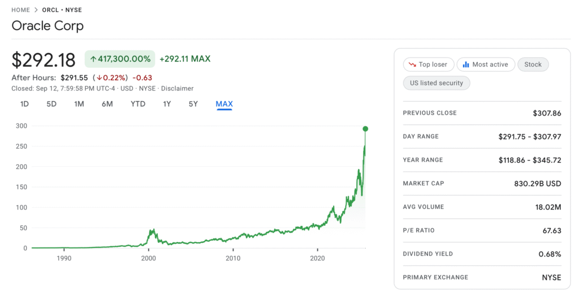Click the Top loser trend icon
Image resolution: width=579 pixels, height=296 pixels.
pyautogui.click(x=412, y=64)
